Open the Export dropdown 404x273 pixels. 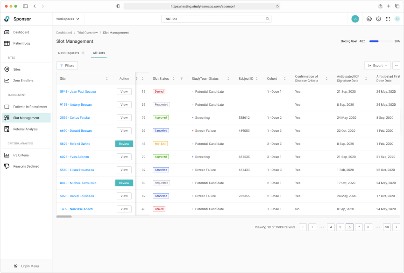377,66
